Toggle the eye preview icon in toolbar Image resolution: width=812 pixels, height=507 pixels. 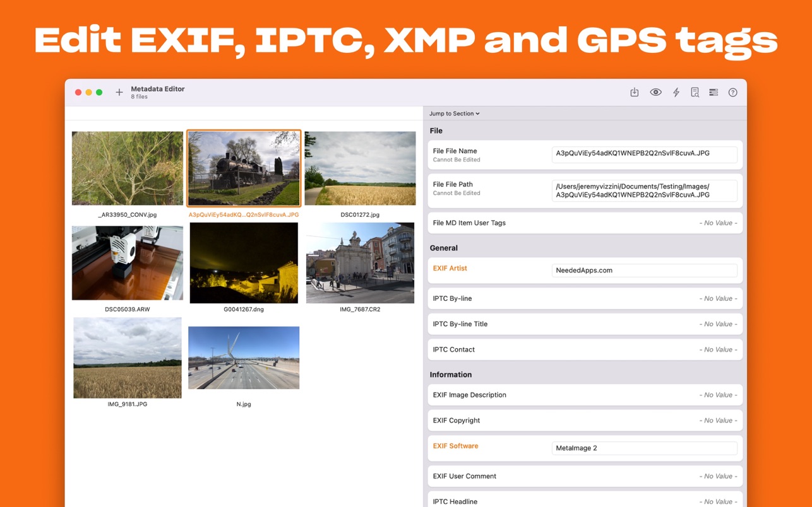655,93
